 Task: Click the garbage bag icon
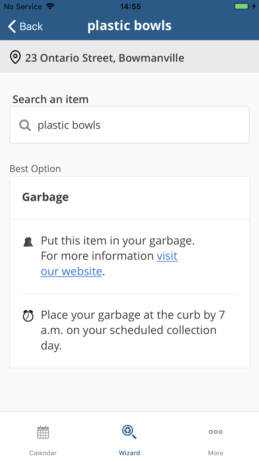[x=28, y=242]
